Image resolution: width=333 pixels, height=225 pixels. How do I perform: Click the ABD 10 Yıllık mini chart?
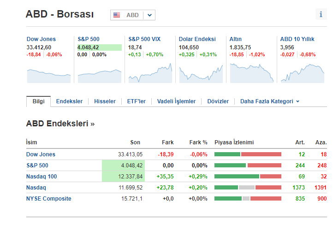(x=302, y=73)
